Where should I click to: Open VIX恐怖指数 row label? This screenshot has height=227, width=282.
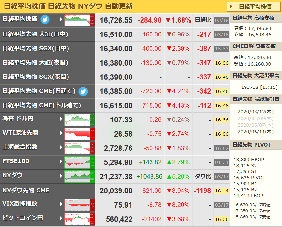pyautogui.click(x=20, y=204)
